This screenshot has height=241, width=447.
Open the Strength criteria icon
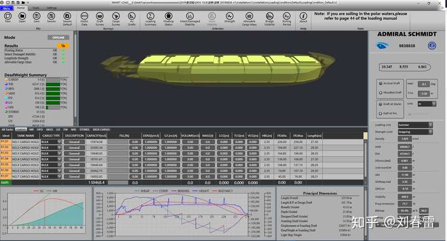[230, 17]
